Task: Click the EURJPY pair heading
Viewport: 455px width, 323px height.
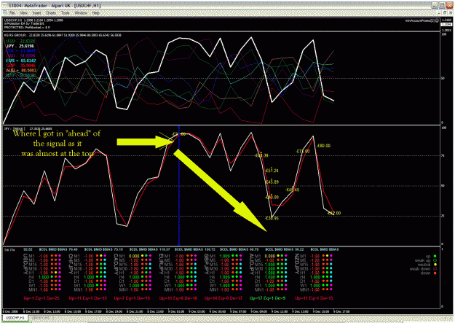Action: coord(161,264)
